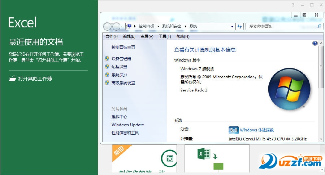Click into the 搜索控制面板 search field

pos(280,26)
